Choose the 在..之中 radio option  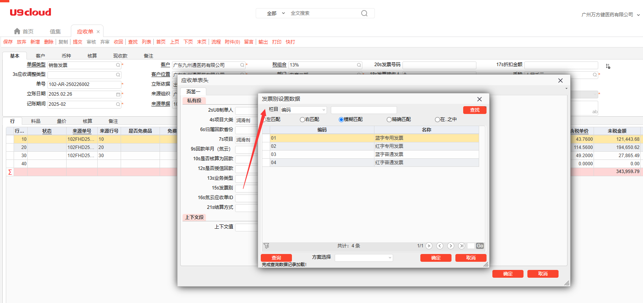pyautogui.click(x=437, y=119)
